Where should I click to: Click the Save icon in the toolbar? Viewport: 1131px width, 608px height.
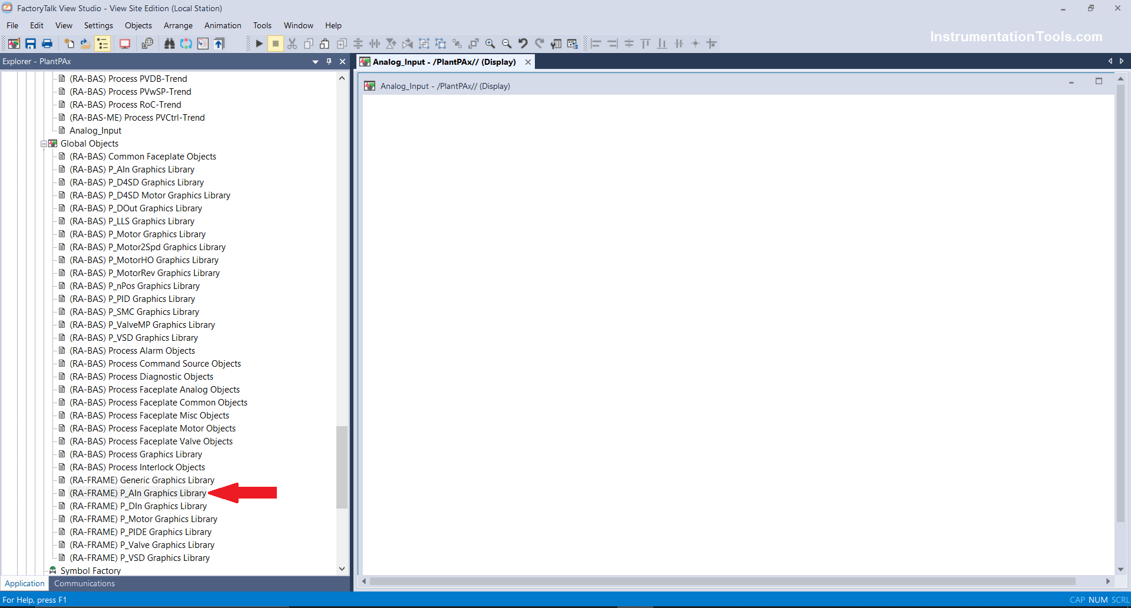point(31,44)
